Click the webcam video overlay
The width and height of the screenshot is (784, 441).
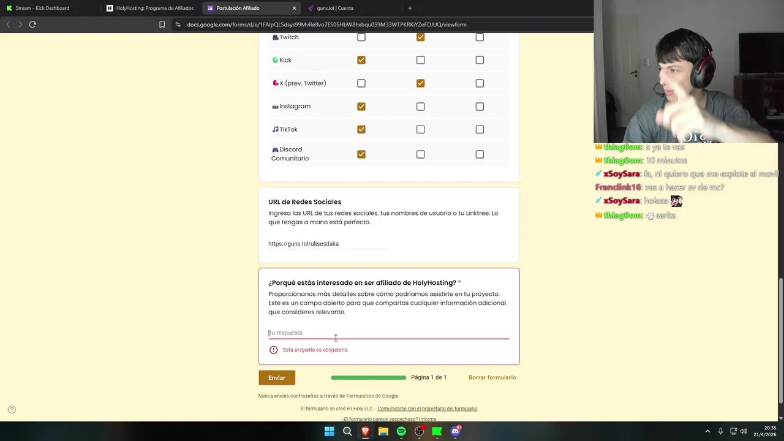pos(688,72)
